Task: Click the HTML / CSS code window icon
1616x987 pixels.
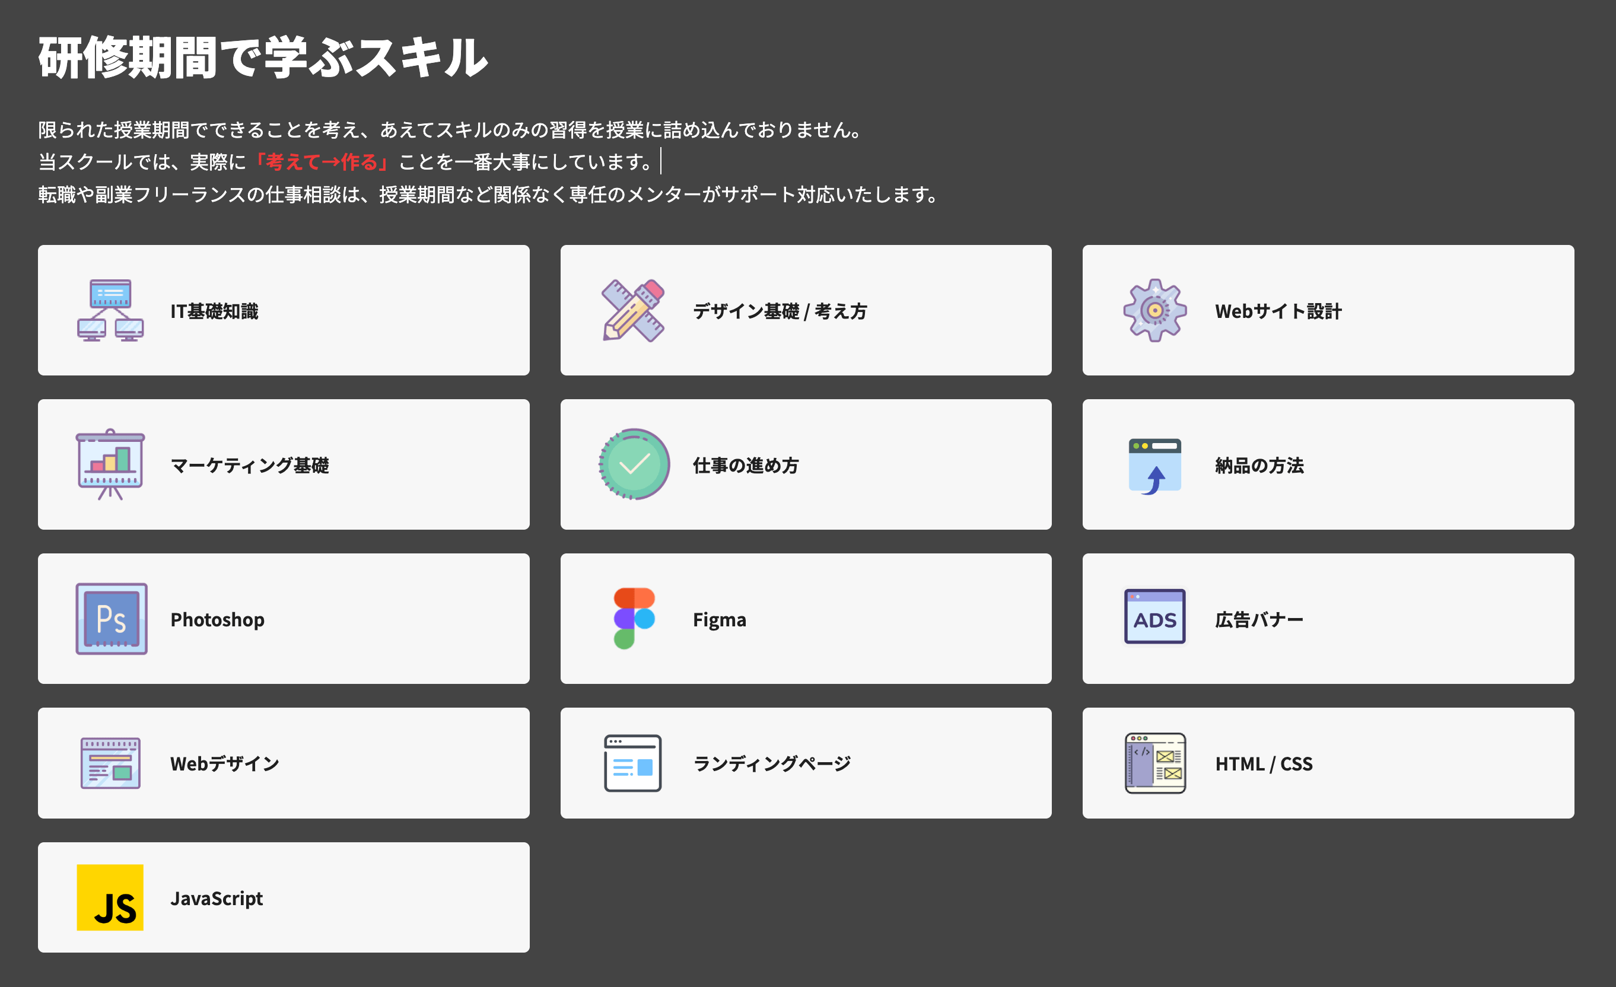Action: point(1155,763)
